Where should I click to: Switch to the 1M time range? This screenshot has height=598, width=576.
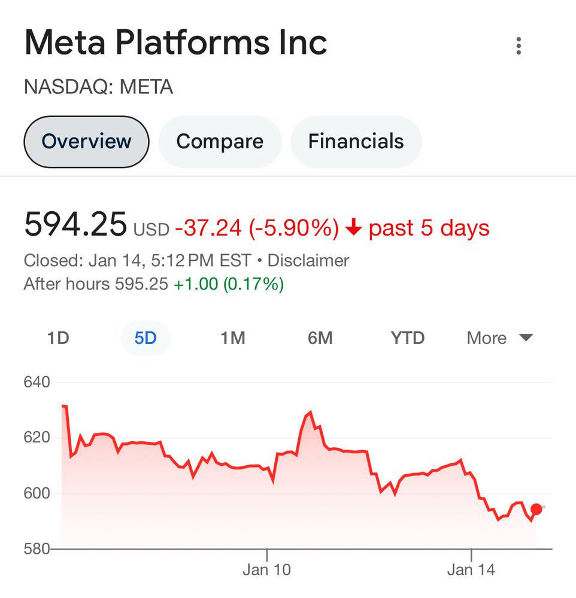pos(232,338)
